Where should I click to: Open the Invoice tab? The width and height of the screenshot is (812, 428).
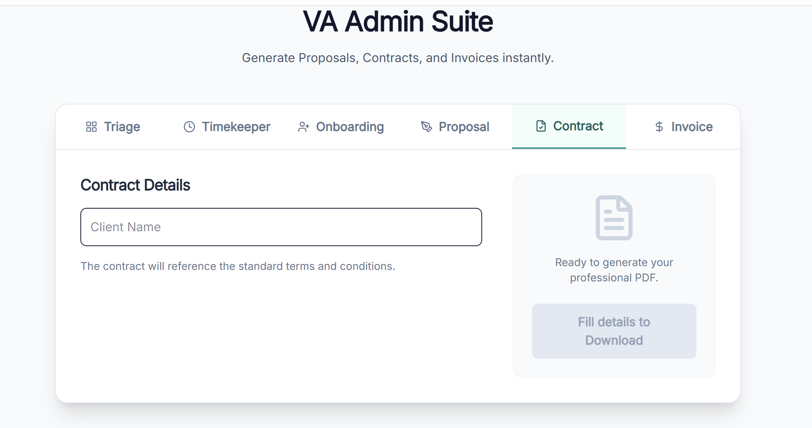(x=691, y=127)
